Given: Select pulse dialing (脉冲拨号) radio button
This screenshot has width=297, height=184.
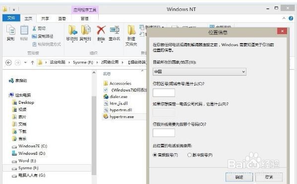Looking at the screenshot, I should click(189, 155).
